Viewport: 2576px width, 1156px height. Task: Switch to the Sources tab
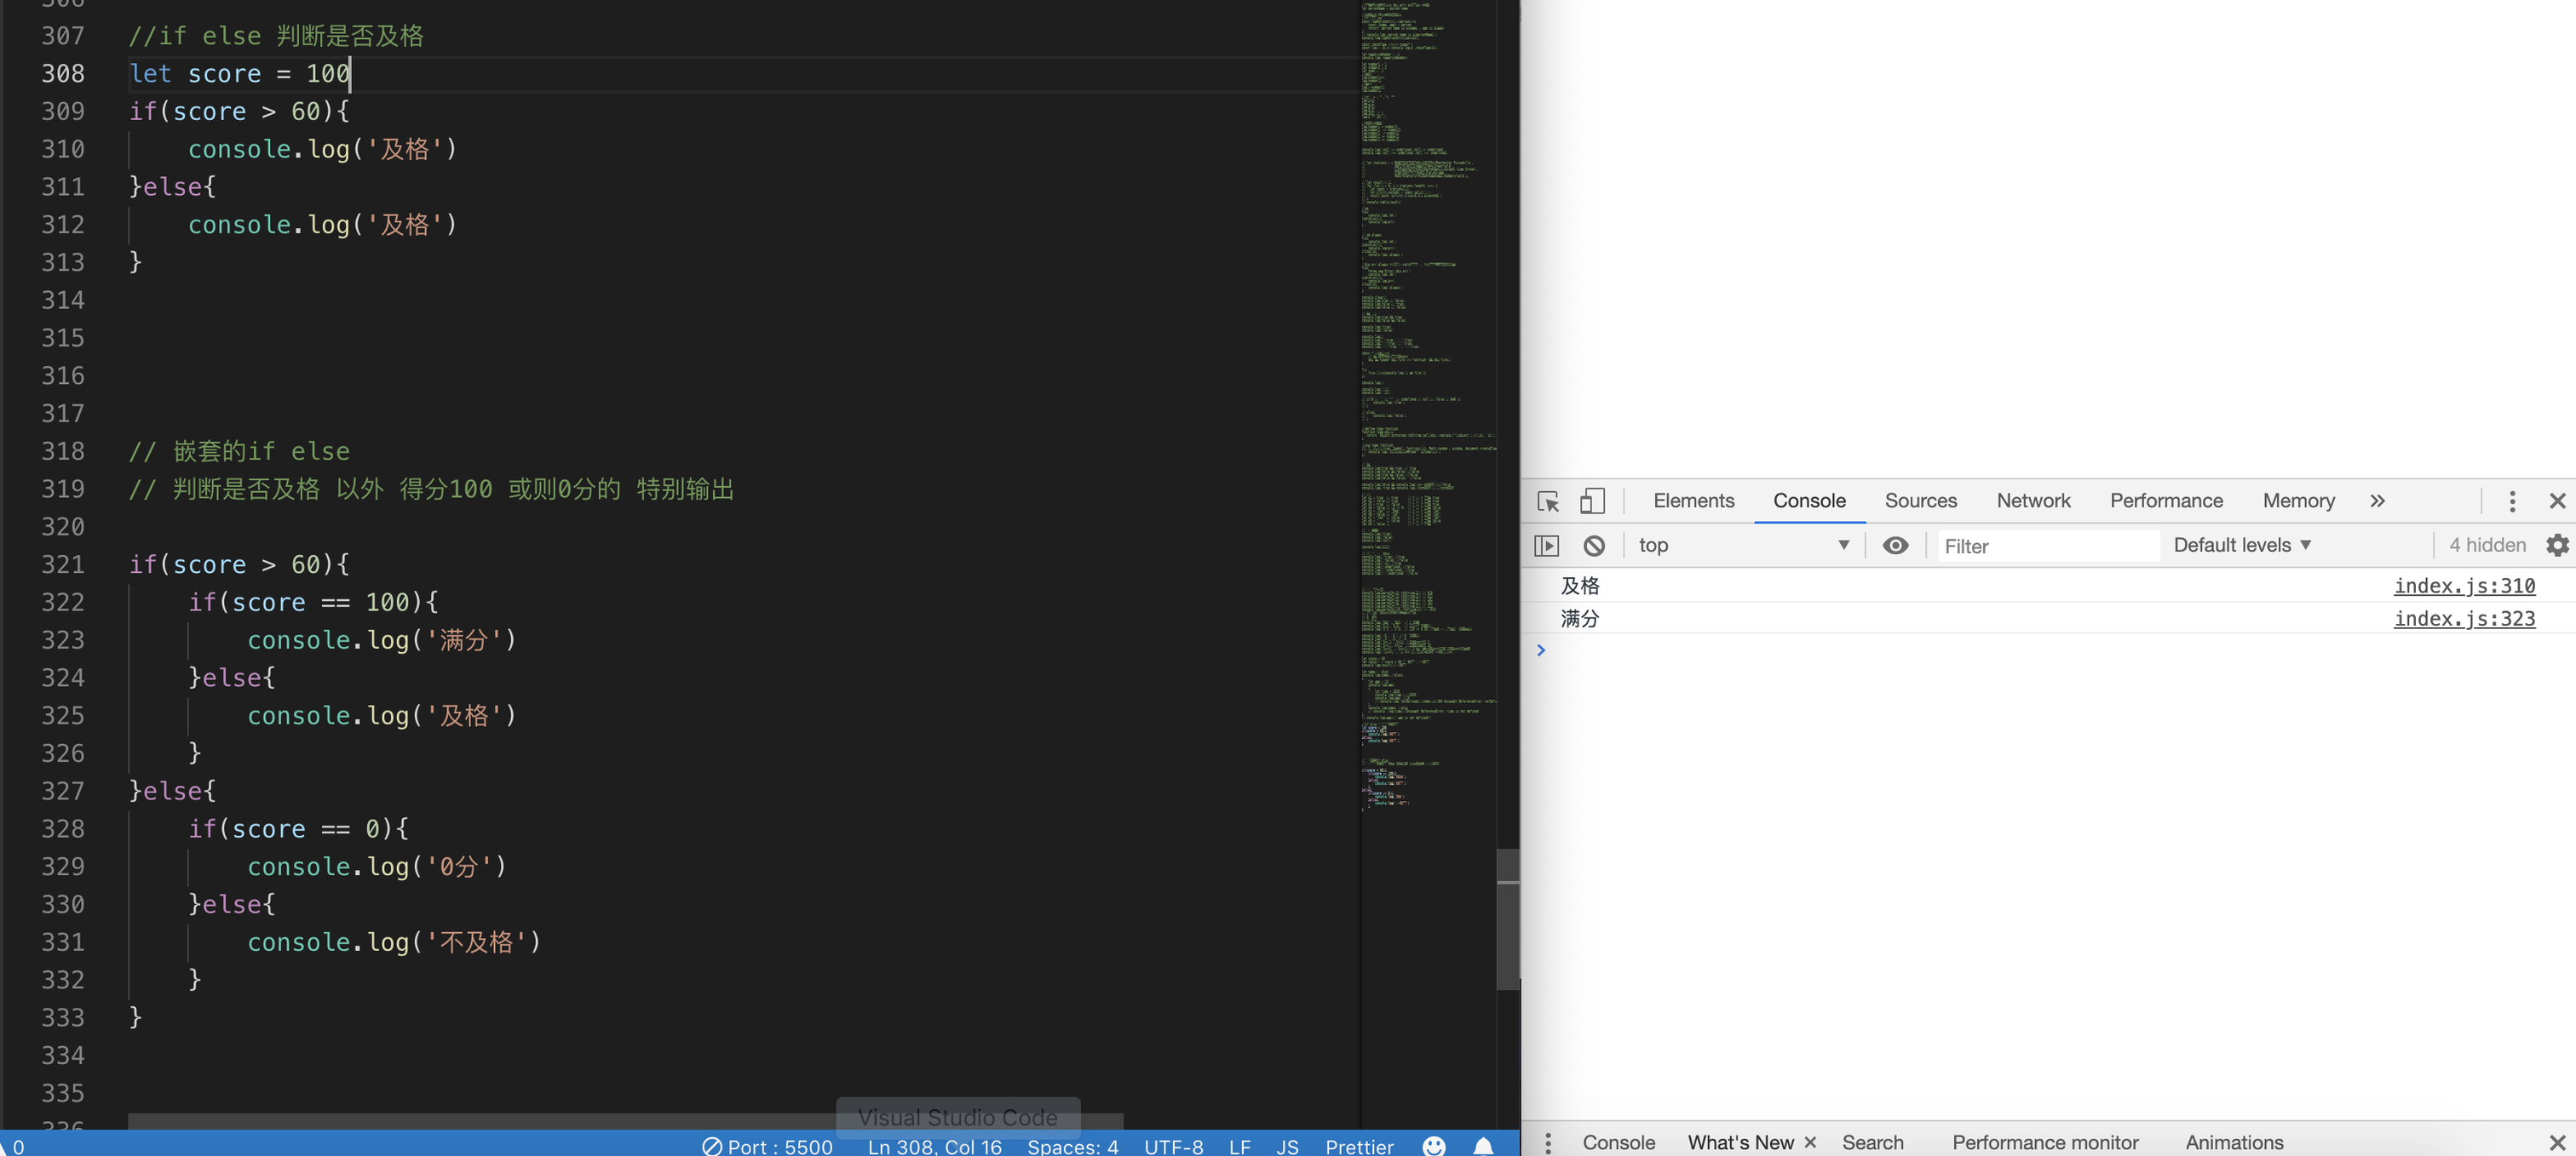[1920, 501]
